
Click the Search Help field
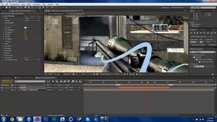tap(203, 7)
